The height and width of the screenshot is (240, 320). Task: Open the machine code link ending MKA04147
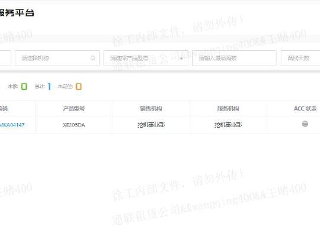12,125
